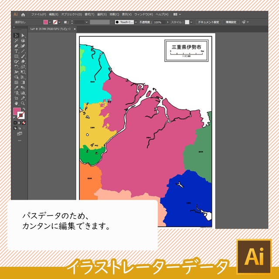Set paint type to None

tap(24, 123)
